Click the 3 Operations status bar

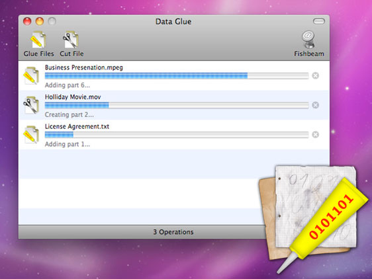[x=173, y=232]
